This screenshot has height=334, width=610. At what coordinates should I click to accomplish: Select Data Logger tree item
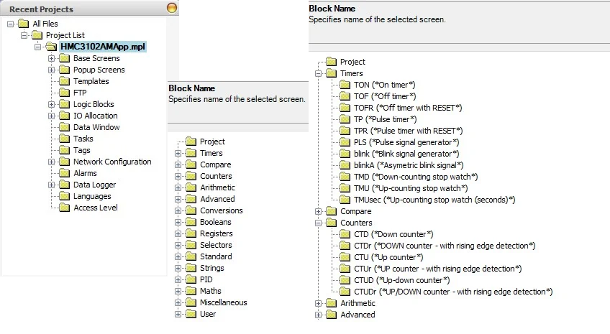pyautogui.click(x=94, y=185)
